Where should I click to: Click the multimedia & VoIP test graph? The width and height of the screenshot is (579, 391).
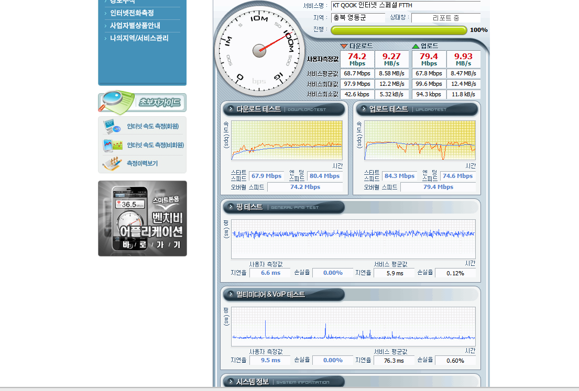353,327
